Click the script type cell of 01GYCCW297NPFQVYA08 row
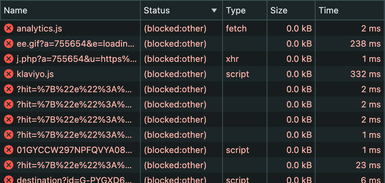 (237, 150)
